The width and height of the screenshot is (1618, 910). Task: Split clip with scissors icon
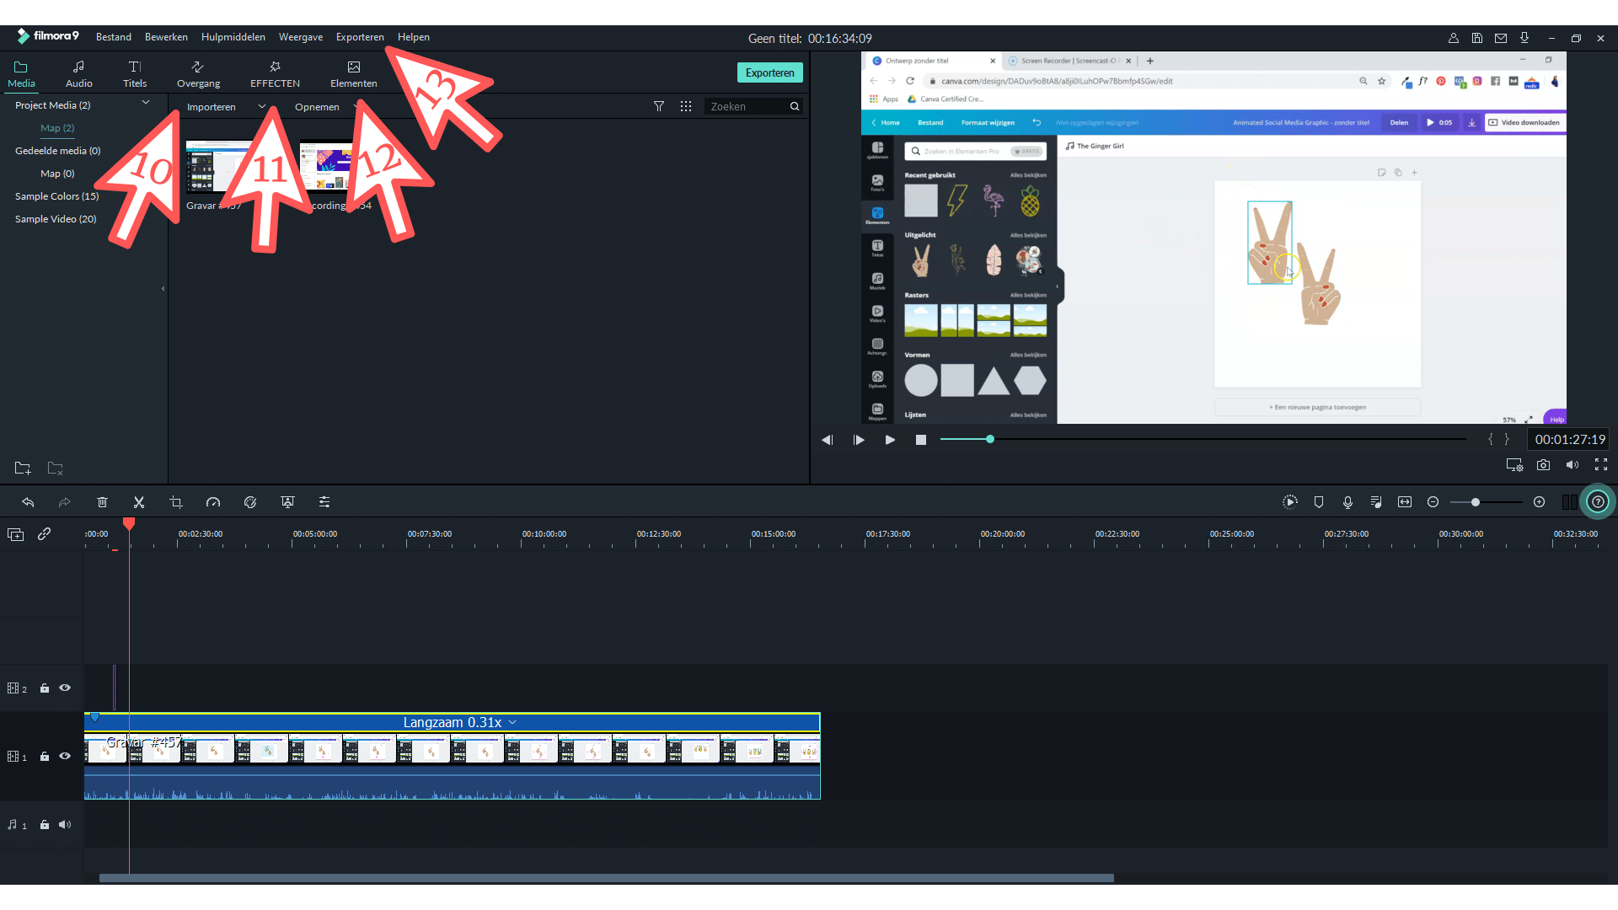point(139,502)
